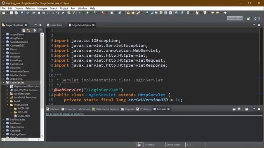Click the Last Edit Location yellow arrow icon

[212, 13]
